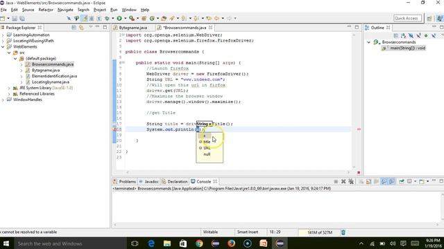Toggle Hide Local Types in Outline
This screenshot has height=249, width=444.
click(434, 36)
